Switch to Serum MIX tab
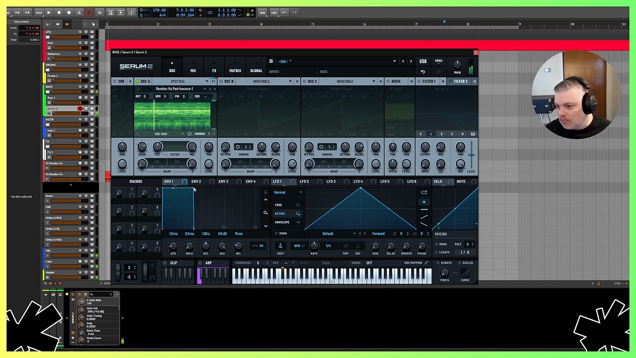Viewport: 636px width, 358px height. click(193, 68)
